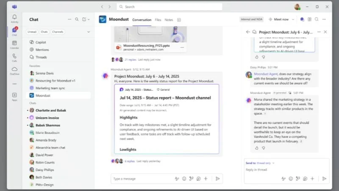Open Chat in the left rail
The width and height of the screenshot is (339, 191).
pyautogui.click(x=14, y=30)
